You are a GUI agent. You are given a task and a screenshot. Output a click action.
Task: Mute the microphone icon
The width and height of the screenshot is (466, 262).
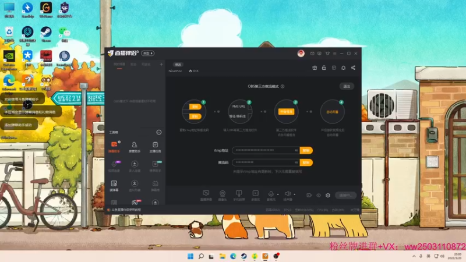pos(271,194)
